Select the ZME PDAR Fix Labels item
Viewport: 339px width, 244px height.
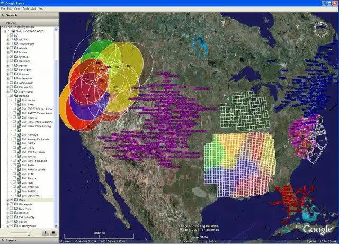pos(34,161)
